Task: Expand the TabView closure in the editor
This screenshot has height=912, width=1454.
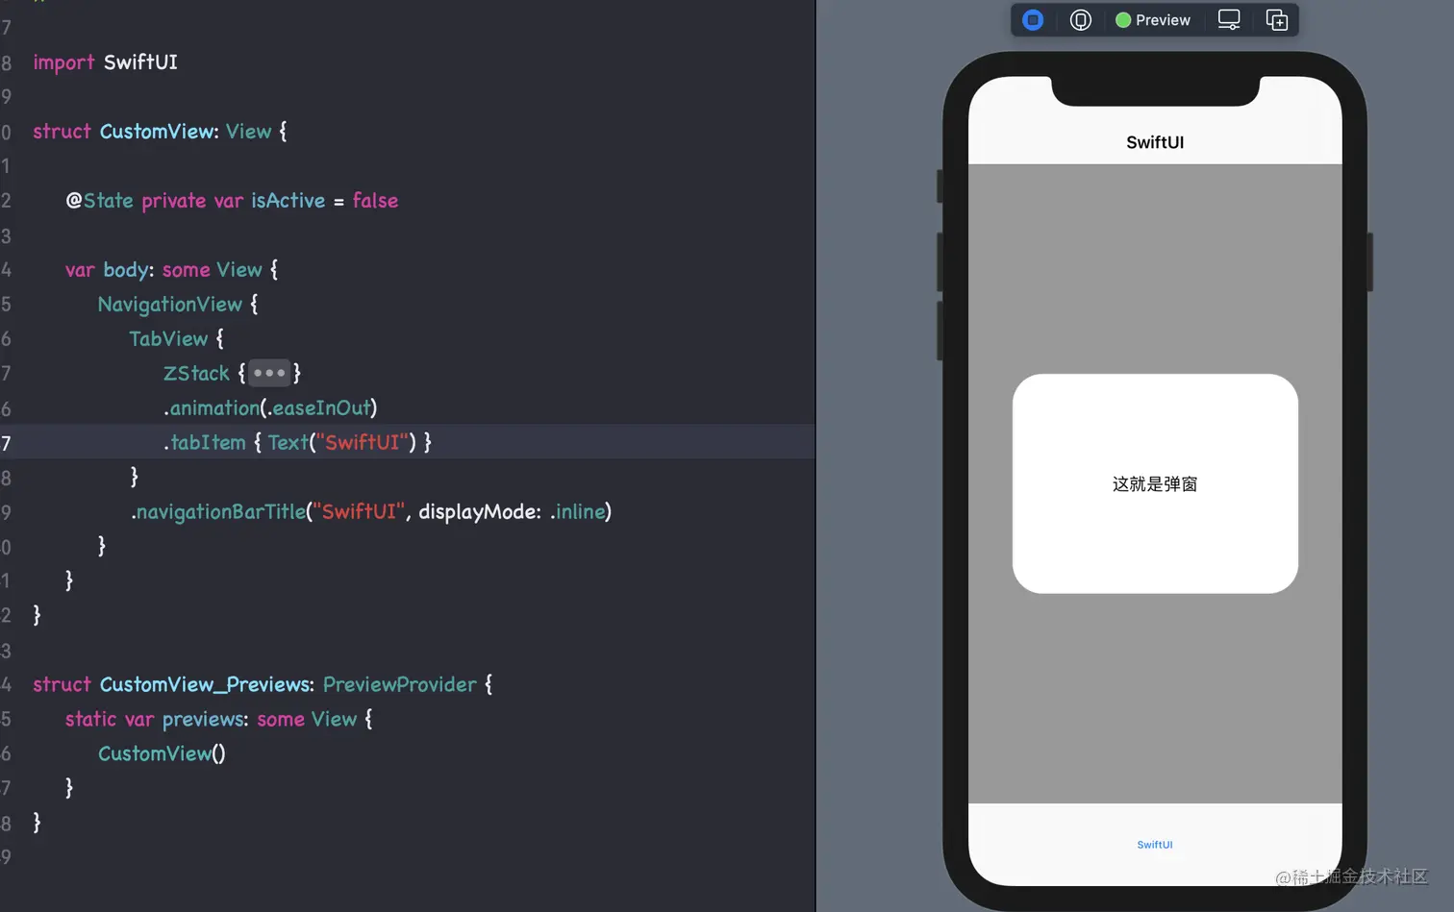Action: (168, 338)
